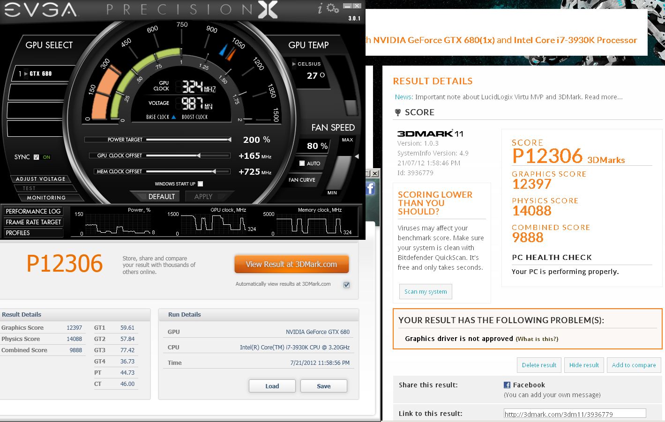This screenshot has height=422, width=665.
Task: Click the GT4 36.73 result value
Action: (x=127, y=362)
